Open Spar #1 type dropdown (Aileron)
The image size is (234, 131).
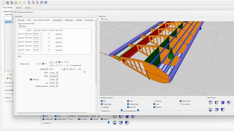37,34
